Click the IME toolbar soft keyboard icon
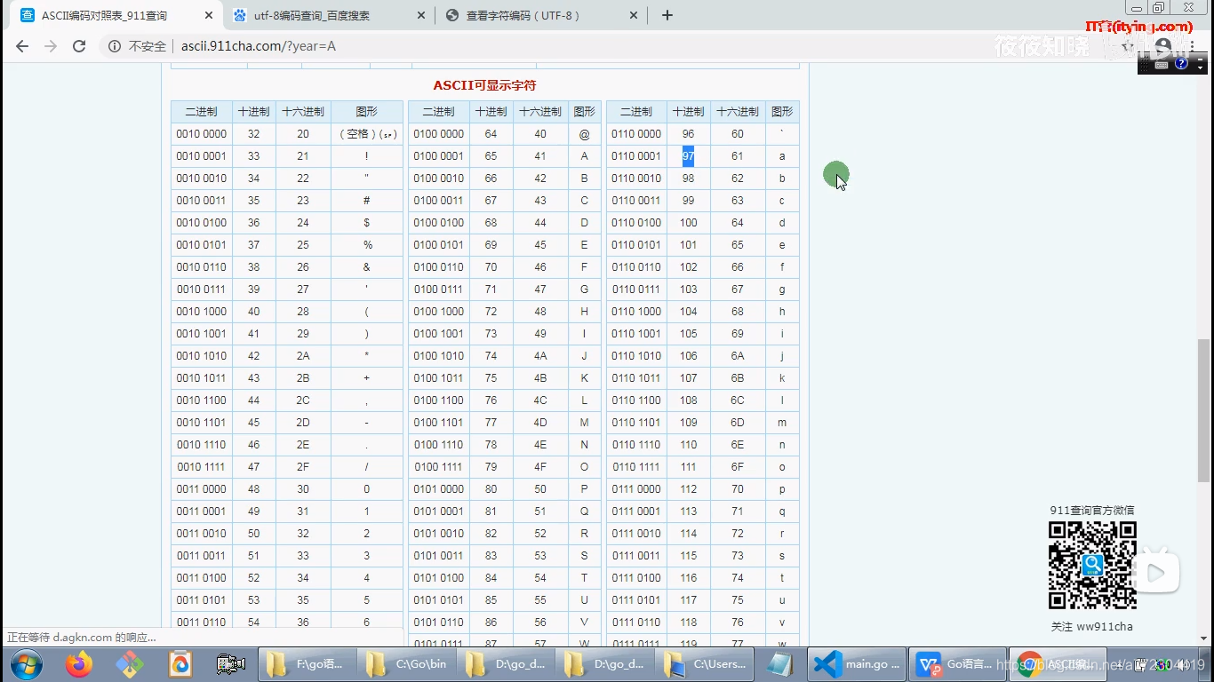 [1161, 64]
